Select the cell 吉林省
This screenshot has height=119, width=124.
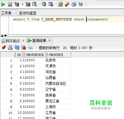[x=58, y=95]
